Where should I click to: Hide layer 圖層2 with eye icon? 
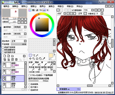click(x=4, y=70)
